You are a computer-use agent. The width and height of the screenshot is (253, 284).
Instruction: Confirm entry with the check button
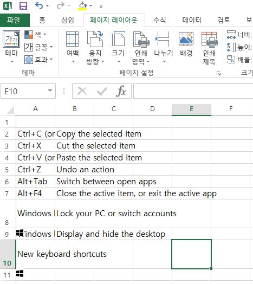[x=102, y=91]
